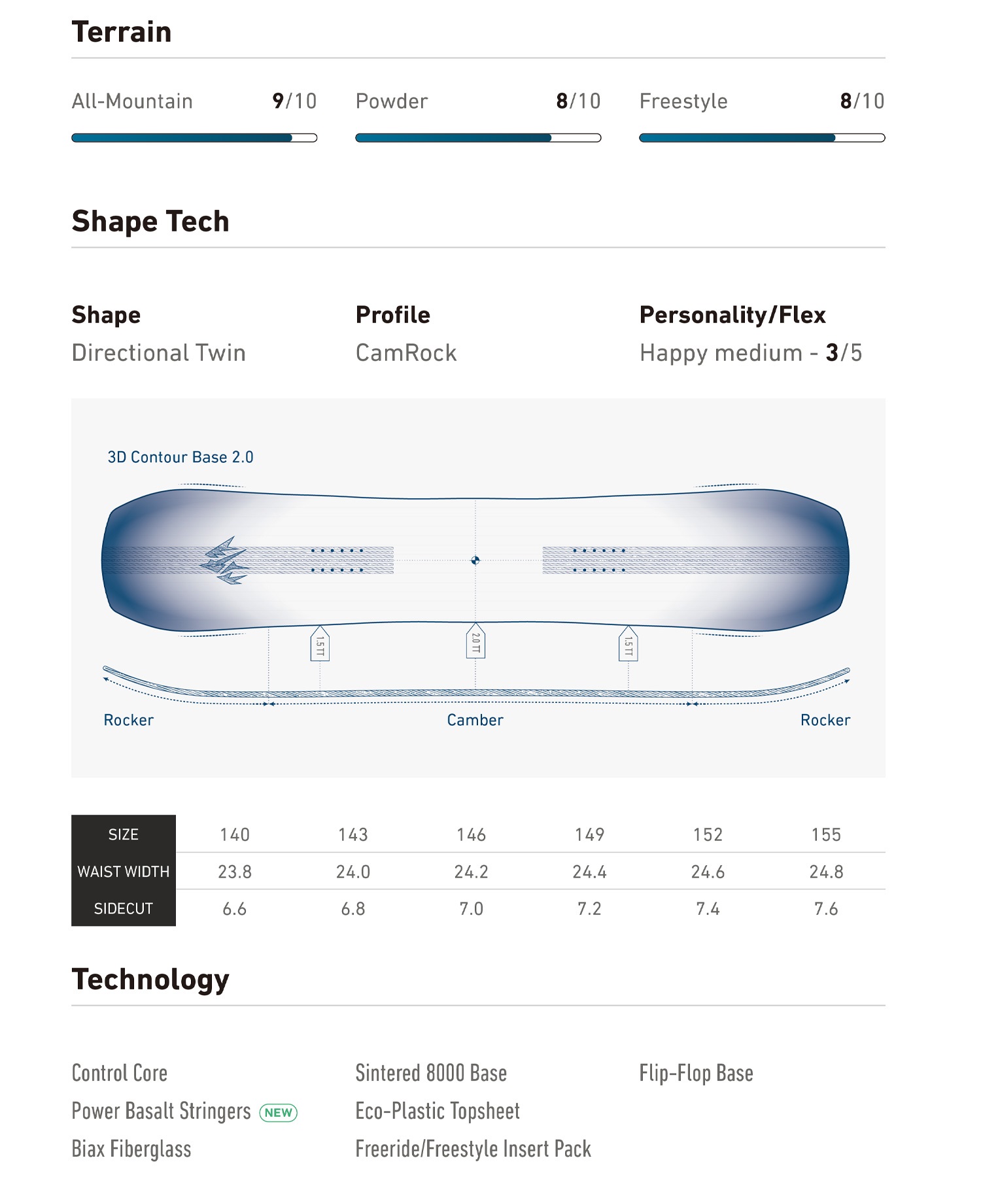Open the Control Core technology link

point(120,1073)
